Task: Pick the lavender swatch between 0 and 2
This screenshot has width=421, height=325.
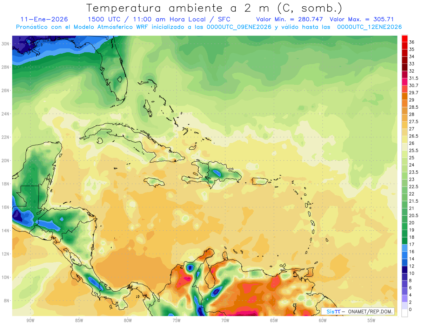Action: tap(405, 306)
